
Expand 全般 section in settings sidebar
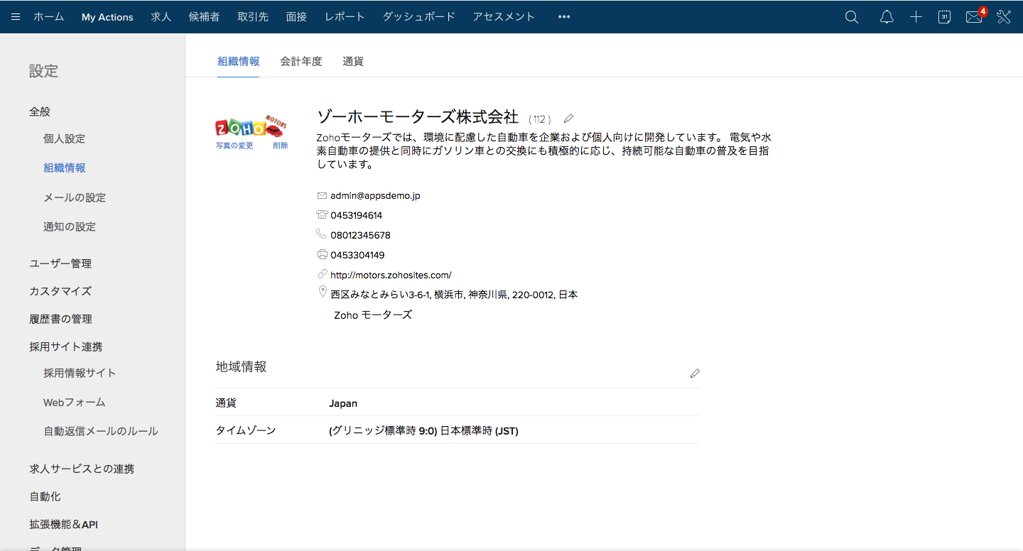point(40,111)
